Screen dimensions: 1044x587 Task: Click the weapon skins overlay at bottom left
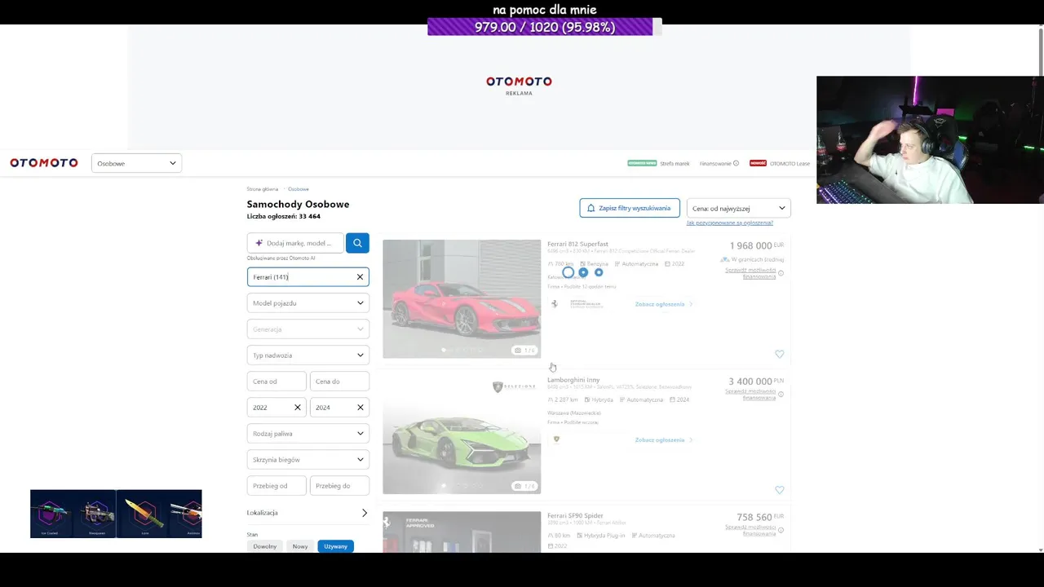pos(116,514)
